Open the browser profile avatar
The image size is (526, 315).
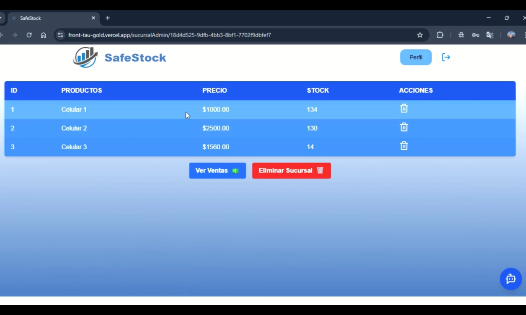coord(511,35)
